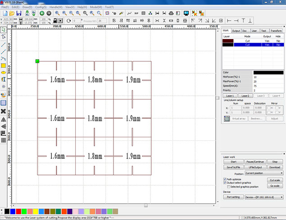Click the Start button in Laser work

[233, 162]
